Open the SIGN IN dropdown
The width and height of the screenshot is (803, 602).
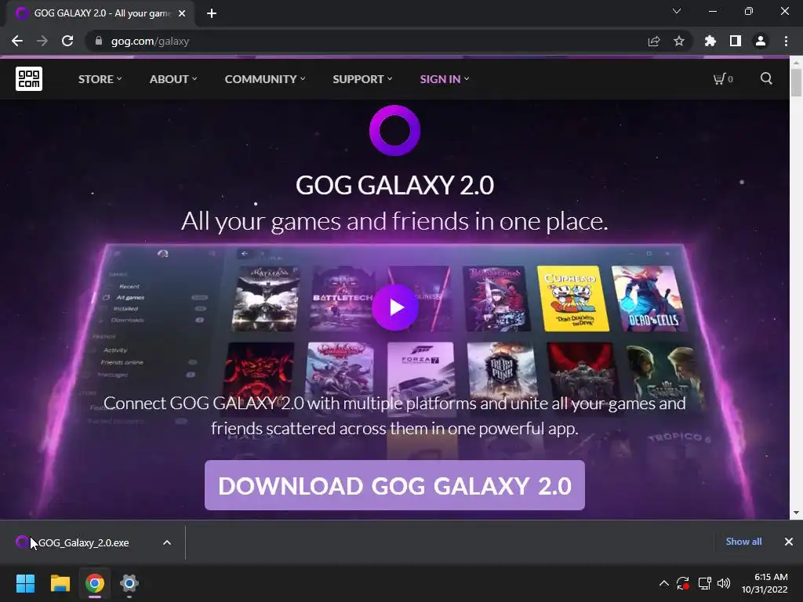click(444, 79)
